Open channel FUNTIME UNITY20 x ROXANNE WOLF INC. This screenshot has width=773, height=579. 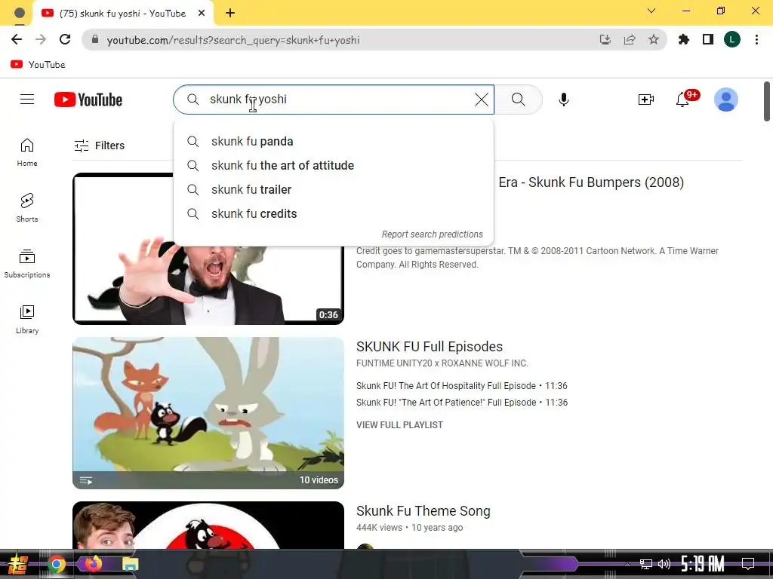coord(442,363)
